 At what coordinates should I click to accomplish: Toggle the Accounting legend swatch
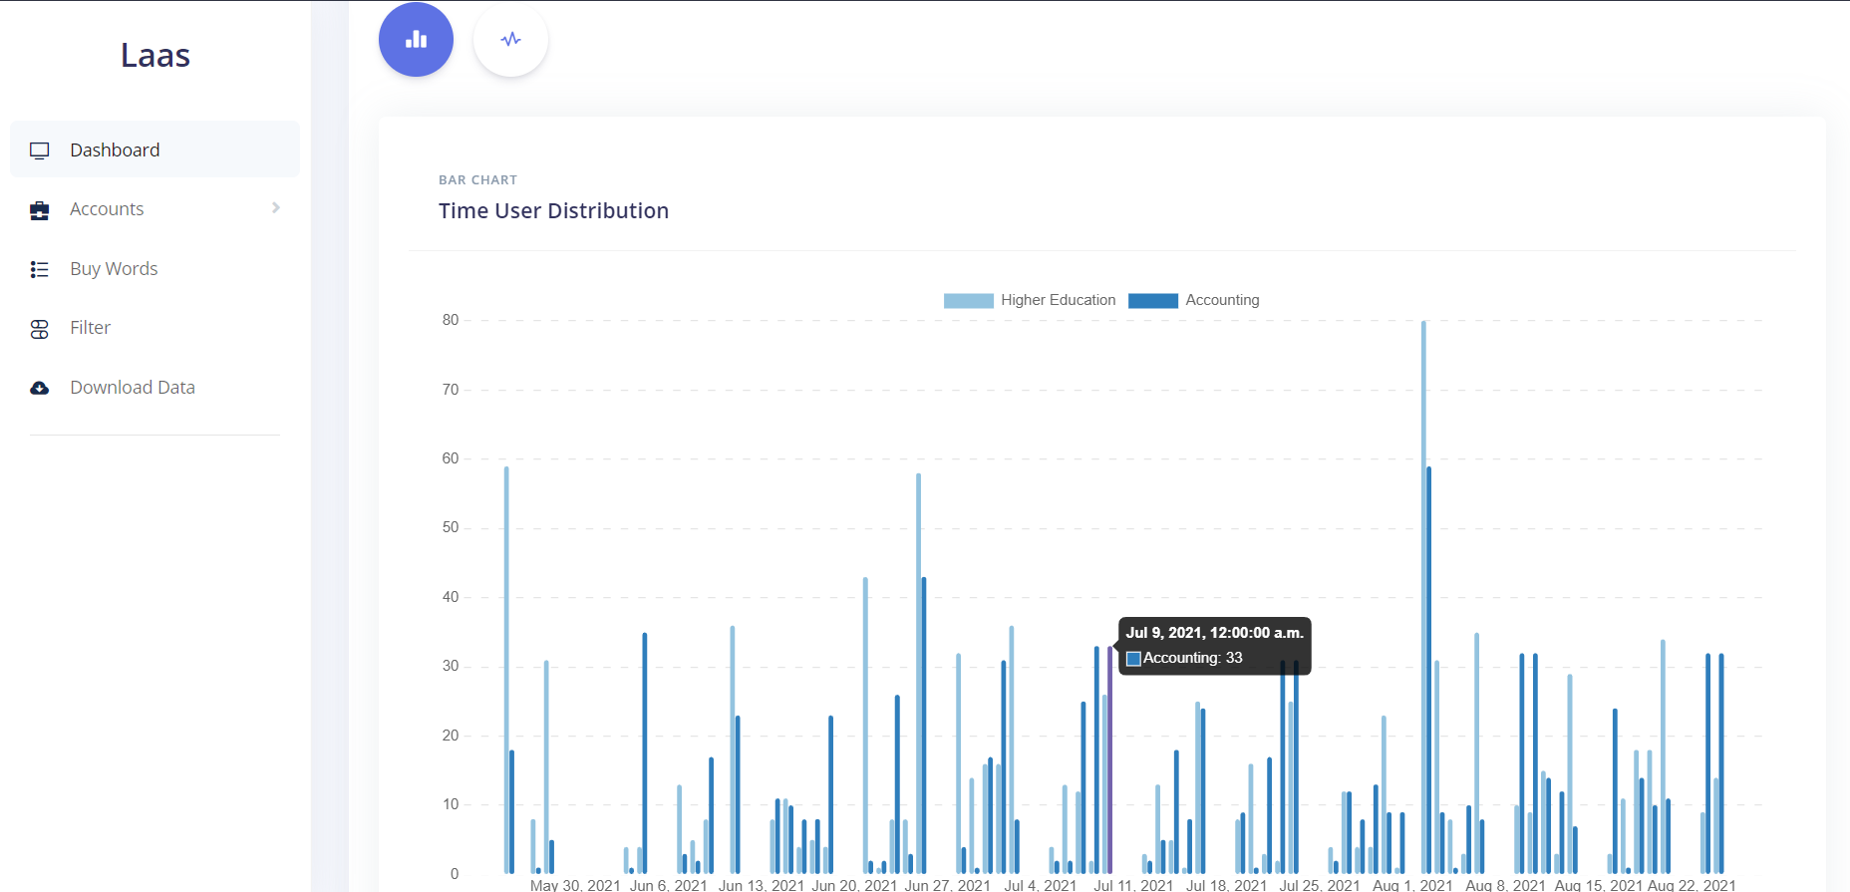tap(1153, 301)
